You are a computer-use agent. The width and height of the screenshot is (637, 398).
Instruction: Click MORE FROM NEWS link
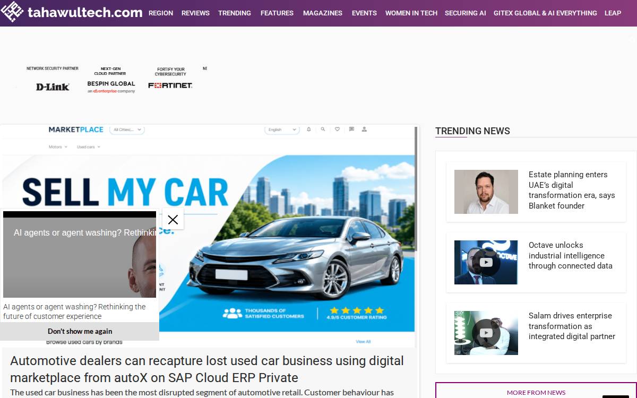coord(536,392)
